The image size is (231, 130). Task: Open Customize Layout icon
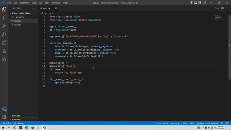click(205, 3)
